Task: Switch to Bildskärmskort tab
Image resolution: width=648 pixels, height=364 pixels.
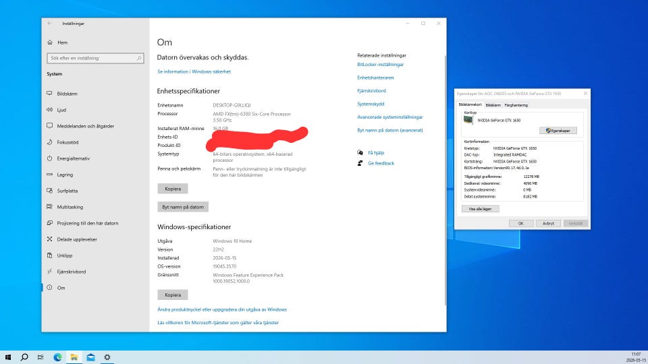Action: click(x=470, y=105)
